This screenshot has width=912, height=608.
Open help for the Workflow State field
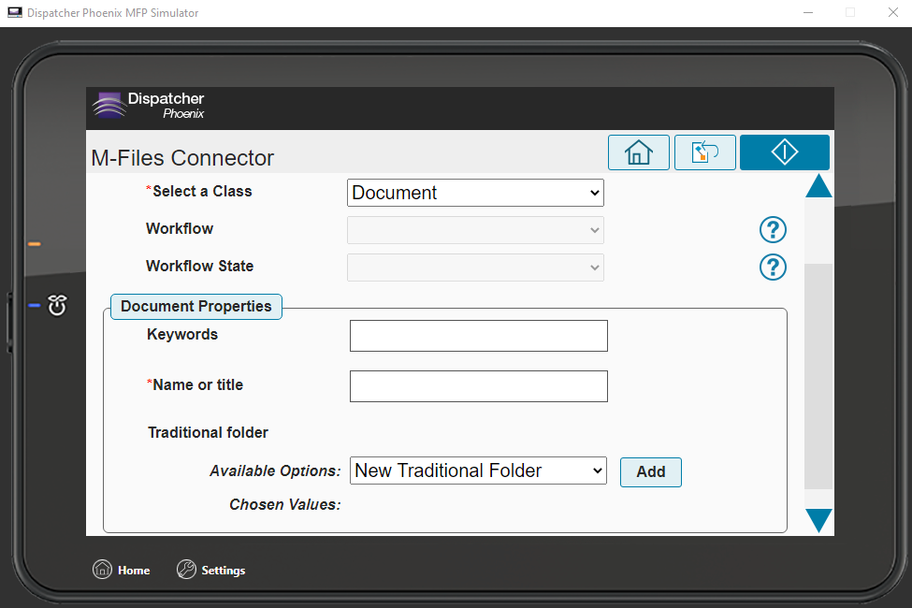[773, 268]
